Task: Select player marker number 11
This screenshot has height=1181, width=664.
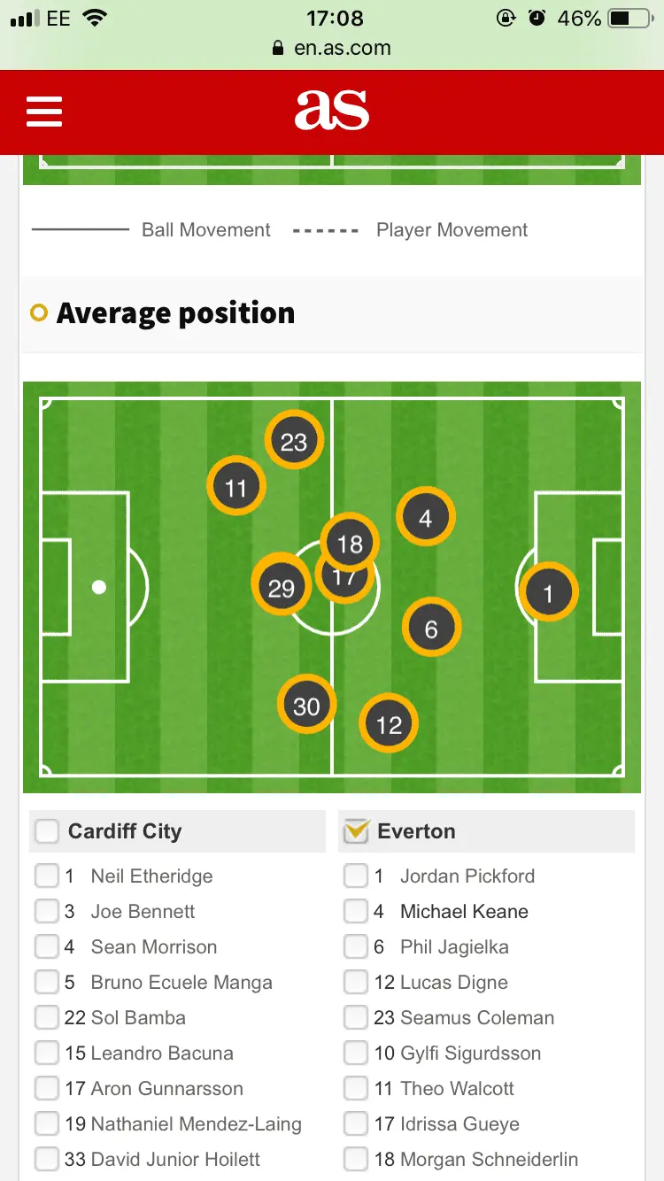Action: coord(235,487)
